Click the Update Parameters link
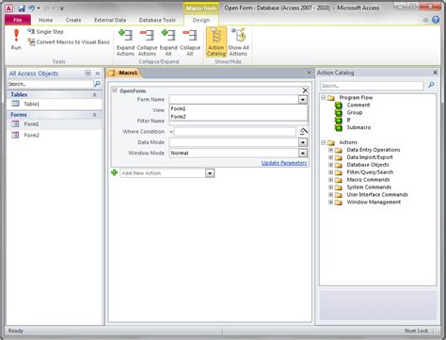The width and height of the screenshot is (446, 340). click(x=284, y=163)
